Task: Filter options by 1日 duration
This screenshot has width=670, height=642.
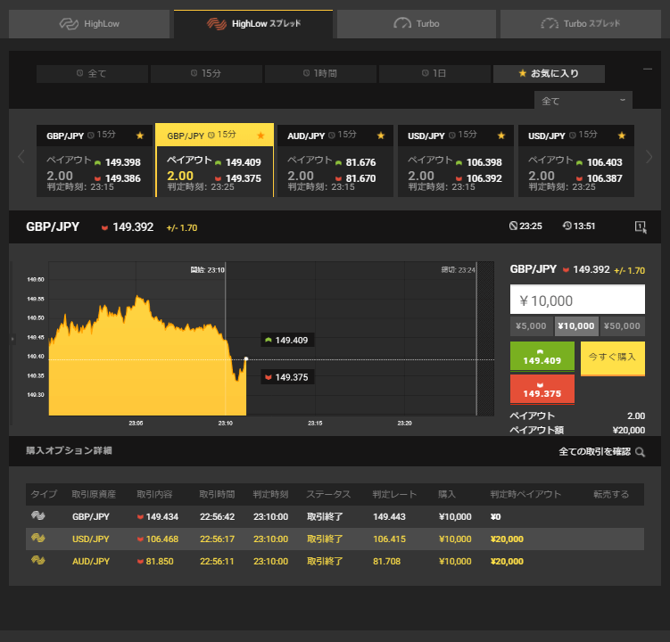Action: coord(434,73)
